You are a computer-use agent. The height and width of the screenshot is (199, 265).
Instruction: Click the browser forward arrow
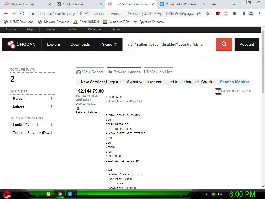click(x=14, y=13)
